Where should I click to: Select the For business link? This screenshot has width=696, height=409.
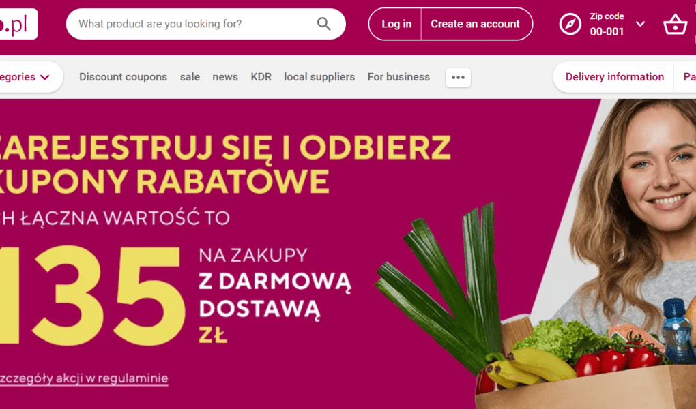tap(398, 77)
